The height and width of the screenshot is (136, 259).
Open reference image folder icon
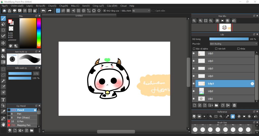tap(199, 116)
